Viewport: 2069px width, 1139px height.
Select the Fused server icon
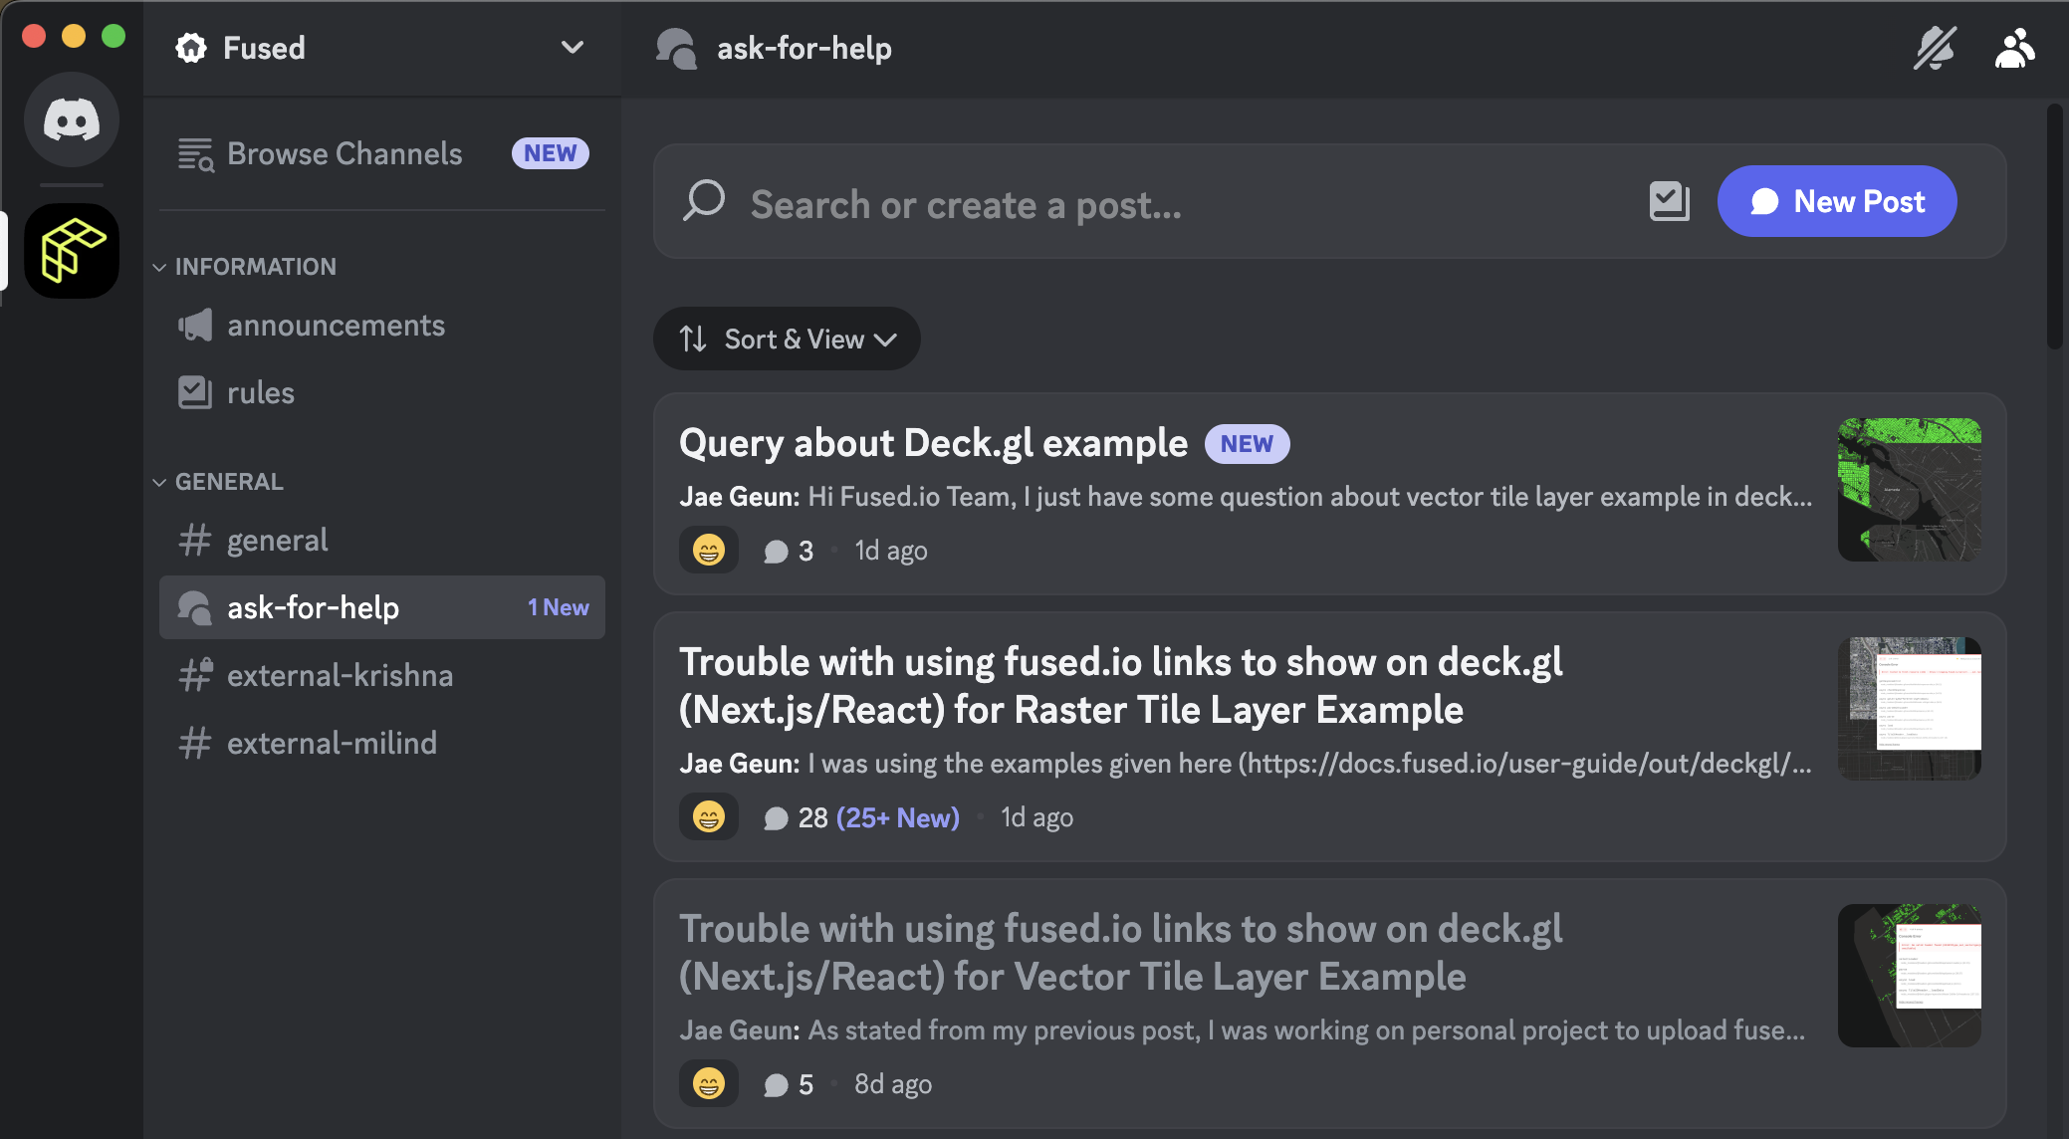(x=71, y=250)
